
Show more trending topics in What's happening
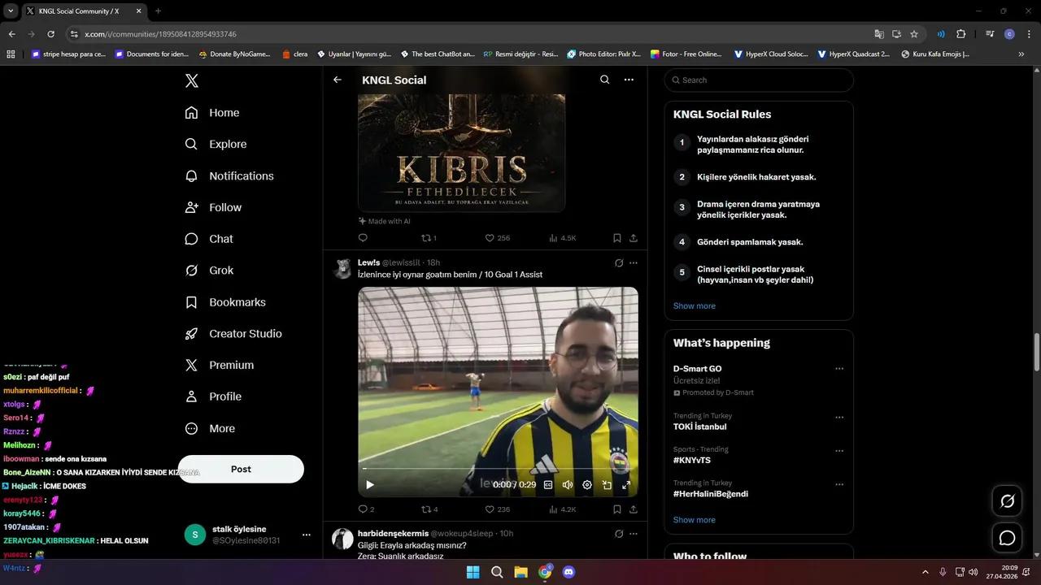click(695, 520)
